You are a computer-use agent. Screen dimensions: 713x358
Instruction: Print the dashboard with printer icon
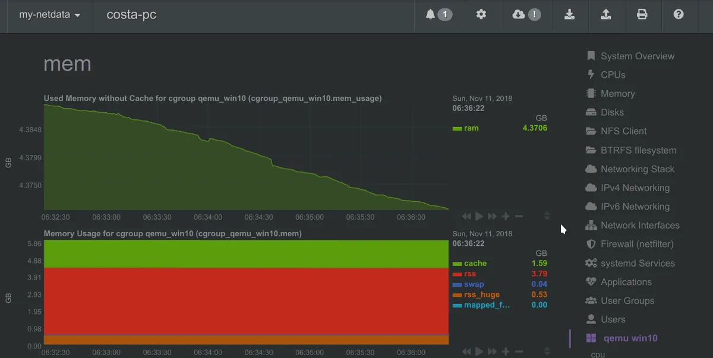[642, 15]
